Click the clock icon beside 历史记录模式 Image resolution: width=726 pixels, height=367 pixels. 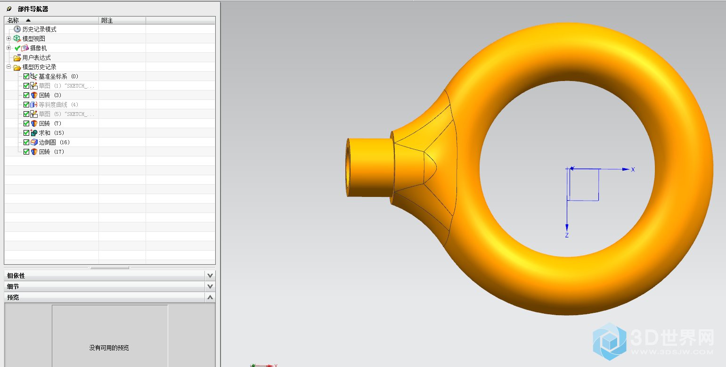point(17,29)
